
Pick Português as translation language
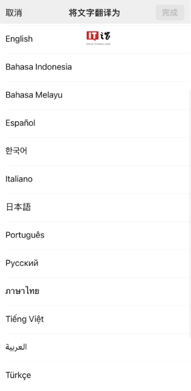point(95,235)
